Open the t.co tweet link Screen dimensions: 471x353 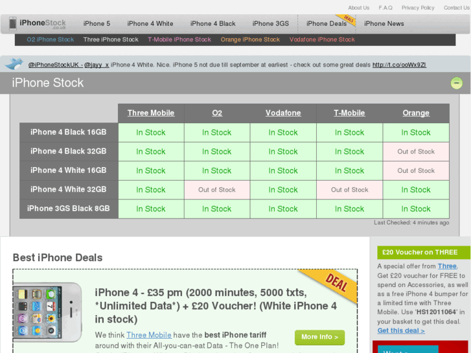pyautogui.click(x=399, y=65)
